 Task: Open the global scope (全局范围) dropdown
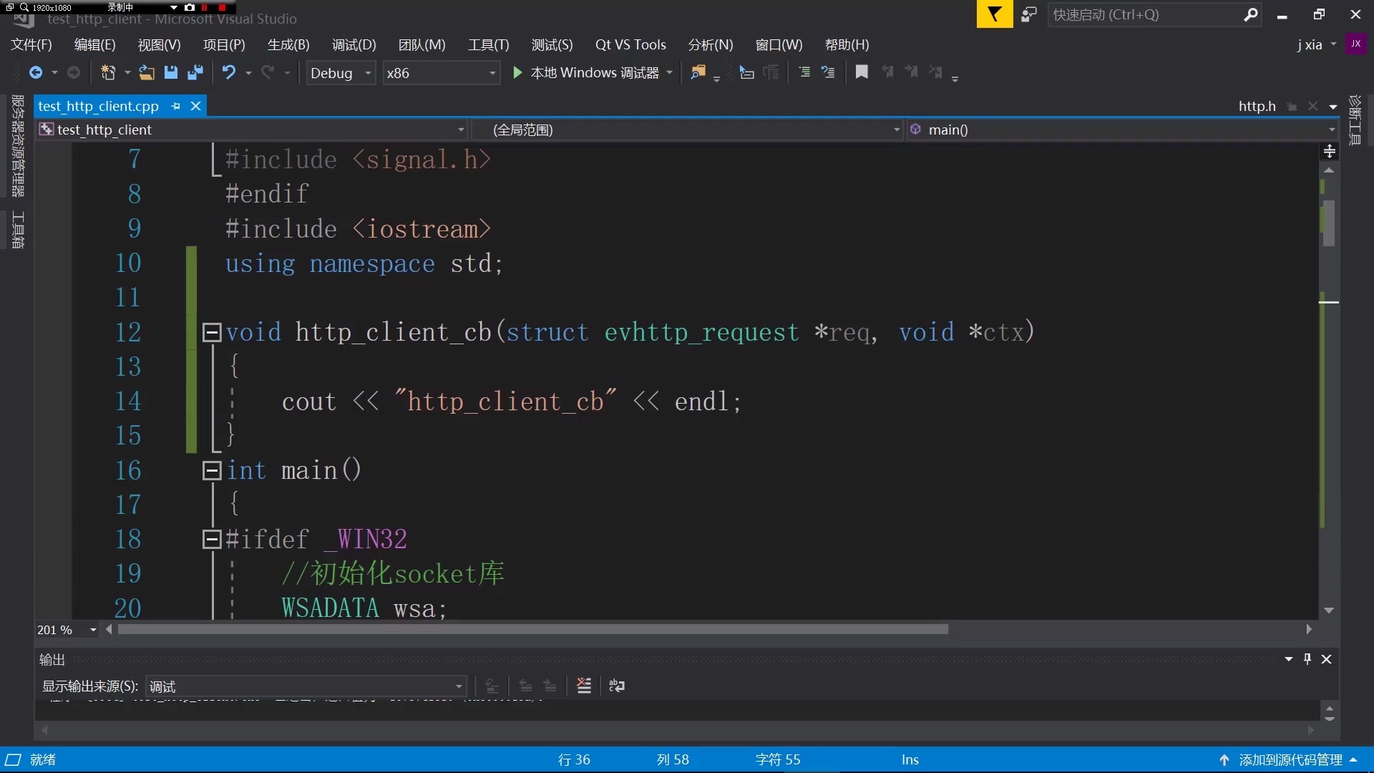pyautogui.click(x=687, y=130)
